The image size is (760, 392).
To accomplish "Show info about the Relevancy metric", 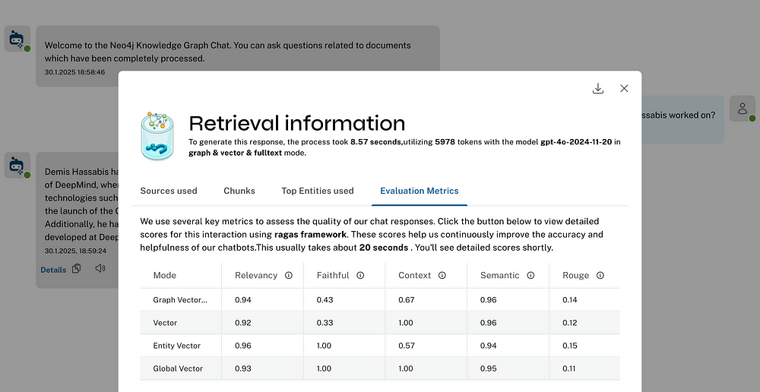I will pyautogui.click(x=288, y=275).
